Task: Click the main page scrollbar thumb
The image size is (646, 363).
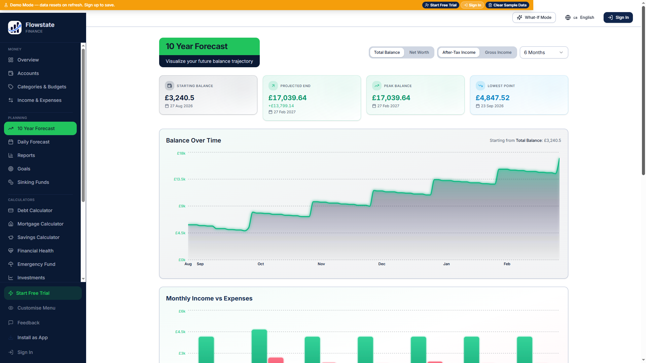Action: tap(643, 91)
